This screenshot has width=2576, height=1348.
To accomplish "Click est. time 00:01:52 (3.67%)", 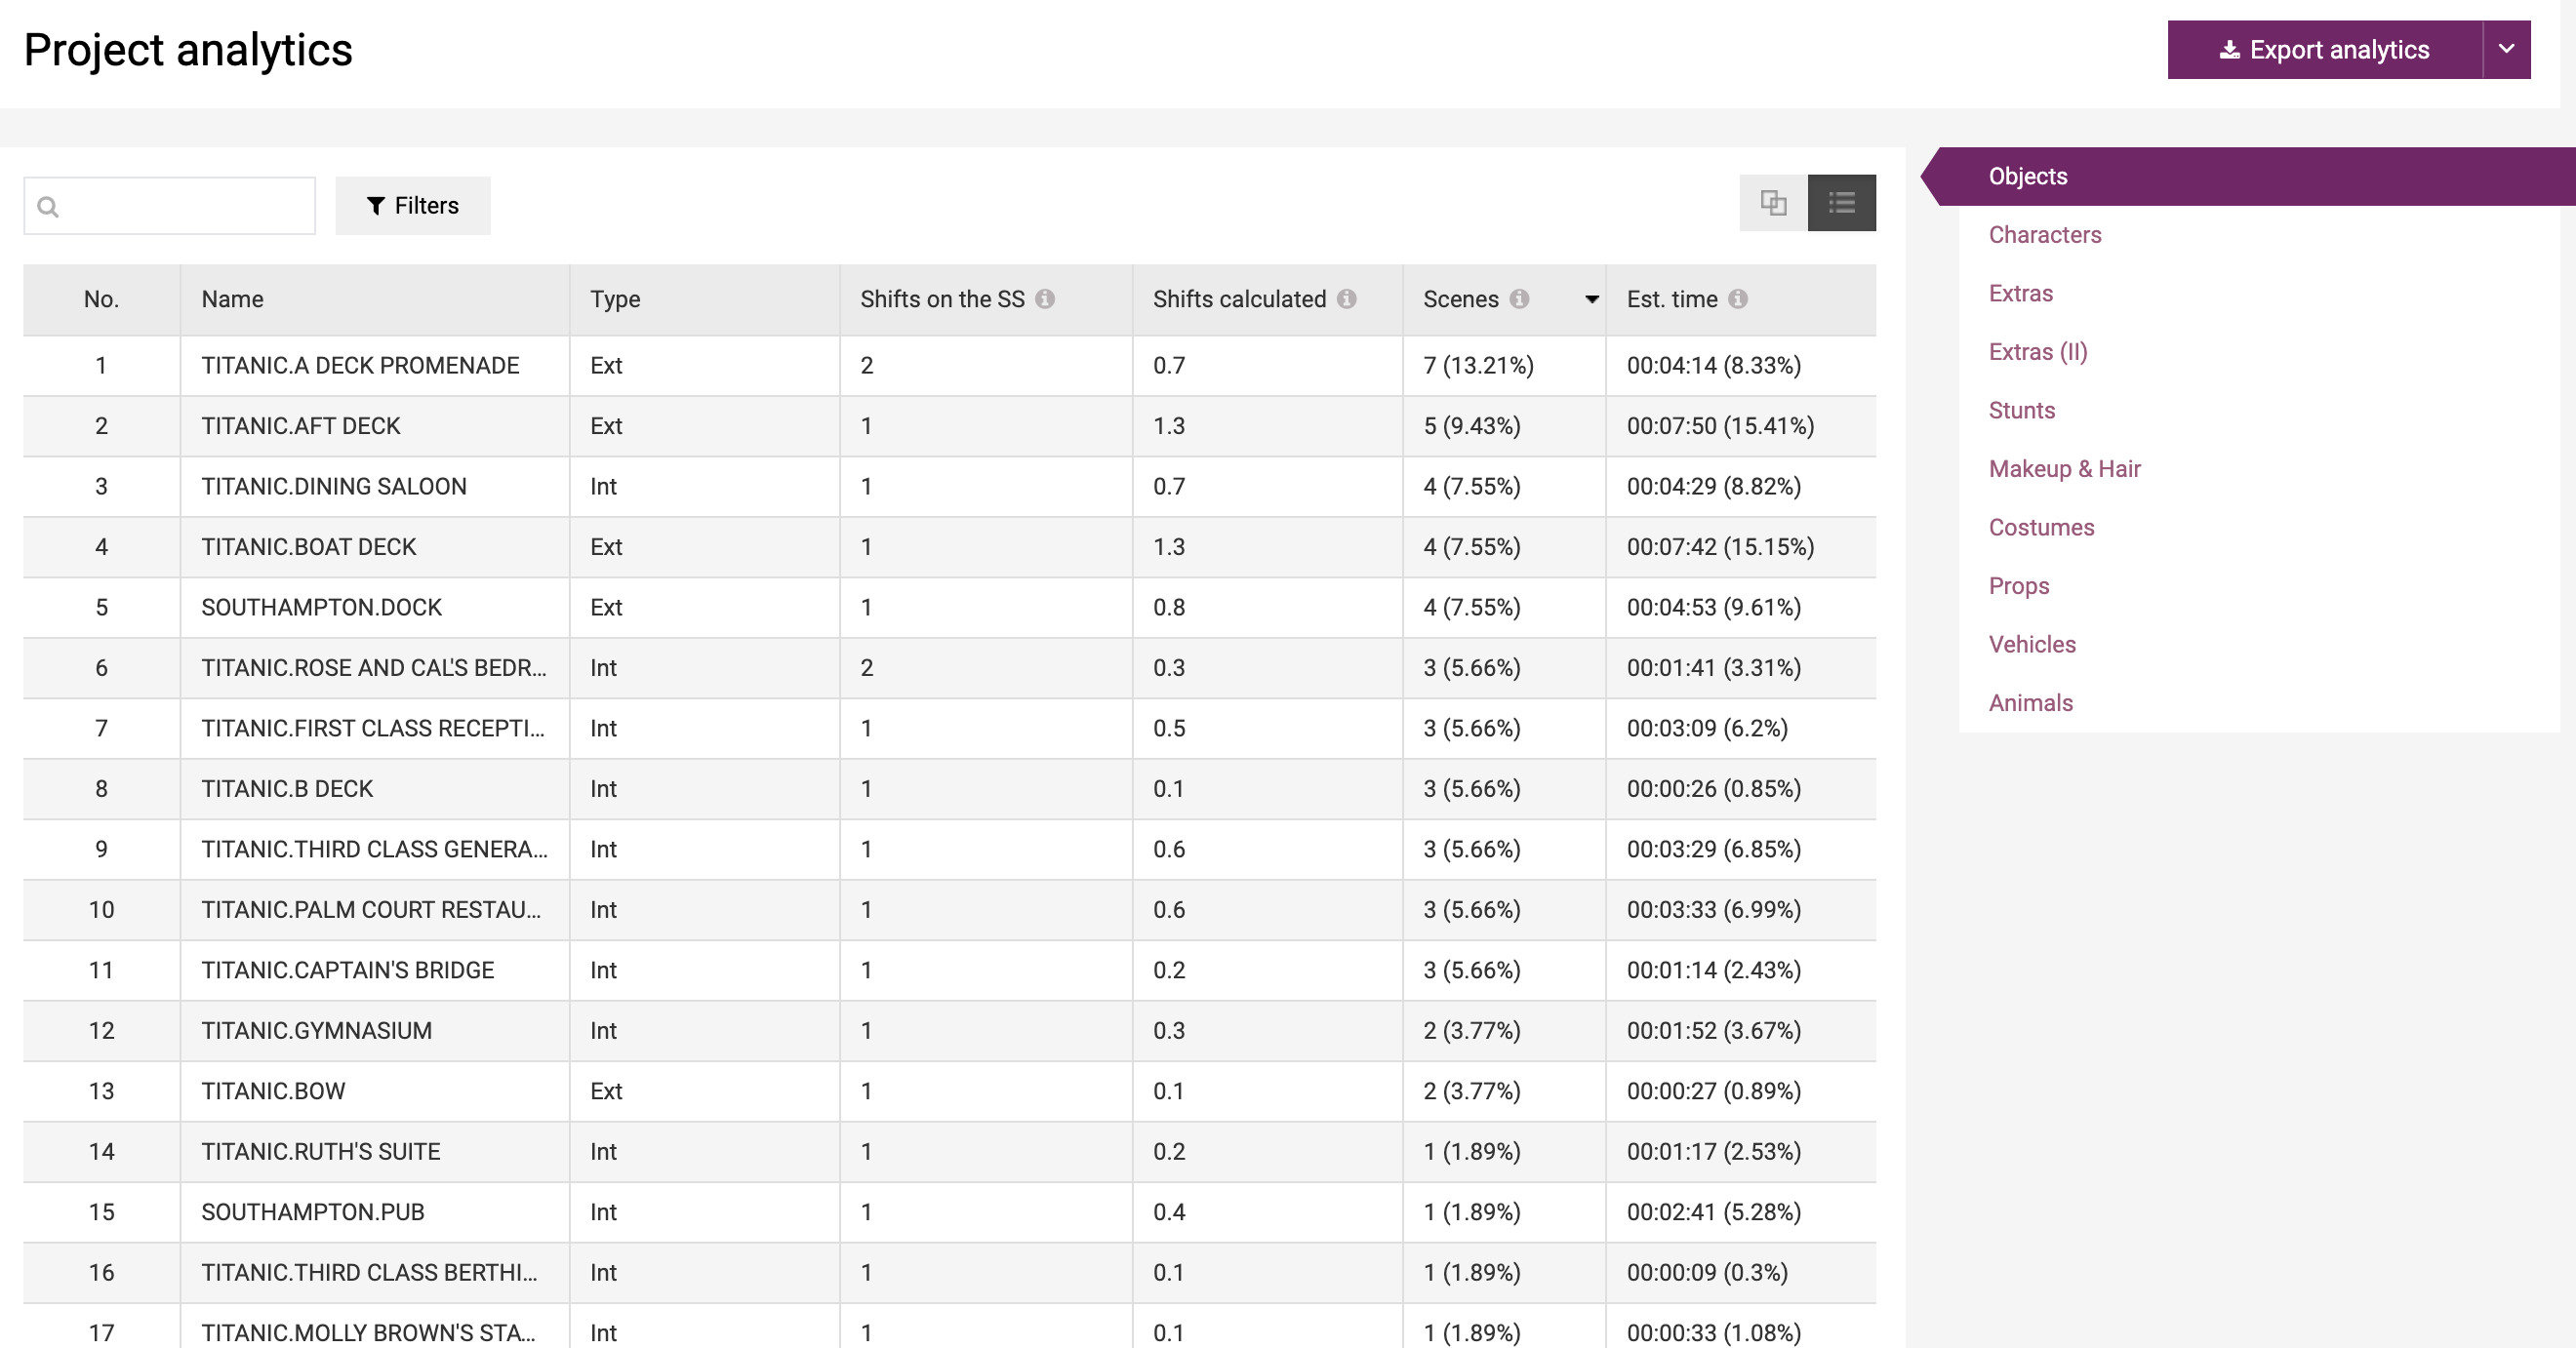I will (x=1714, y=1031).
